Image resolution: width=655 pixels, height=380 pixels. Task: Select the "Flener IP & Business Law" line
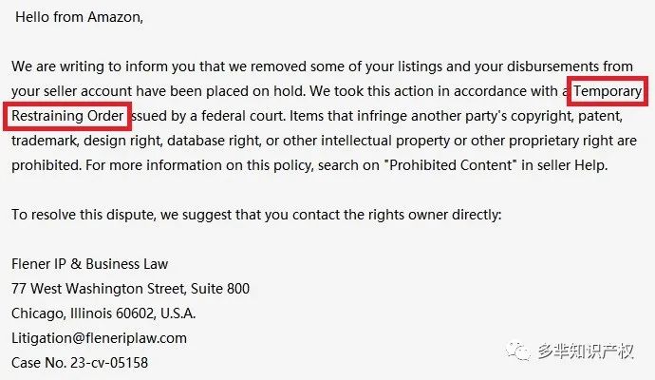(90, 263)
